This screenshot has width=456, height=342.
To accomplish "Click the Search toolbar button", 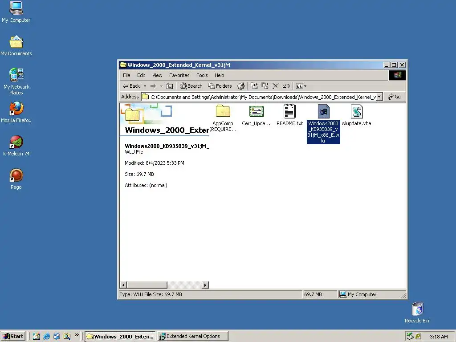I will 191,86.
